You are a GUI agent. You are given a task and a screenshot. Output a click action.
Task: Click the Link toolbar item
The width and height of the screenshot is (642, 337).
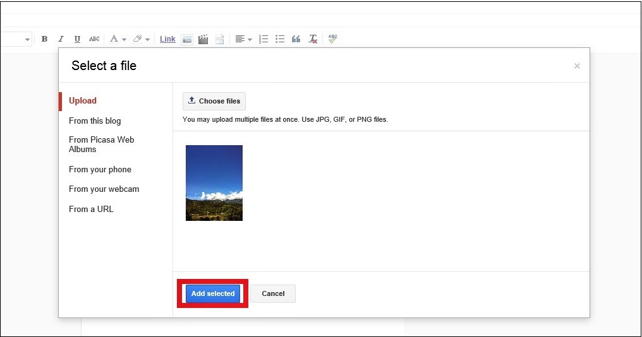point(167,39)
